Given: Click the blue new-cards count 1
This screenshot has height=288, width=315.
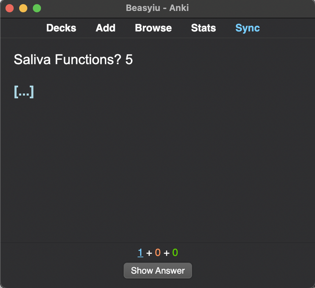Looking at the screenshot, I should [x=140, y=253].
